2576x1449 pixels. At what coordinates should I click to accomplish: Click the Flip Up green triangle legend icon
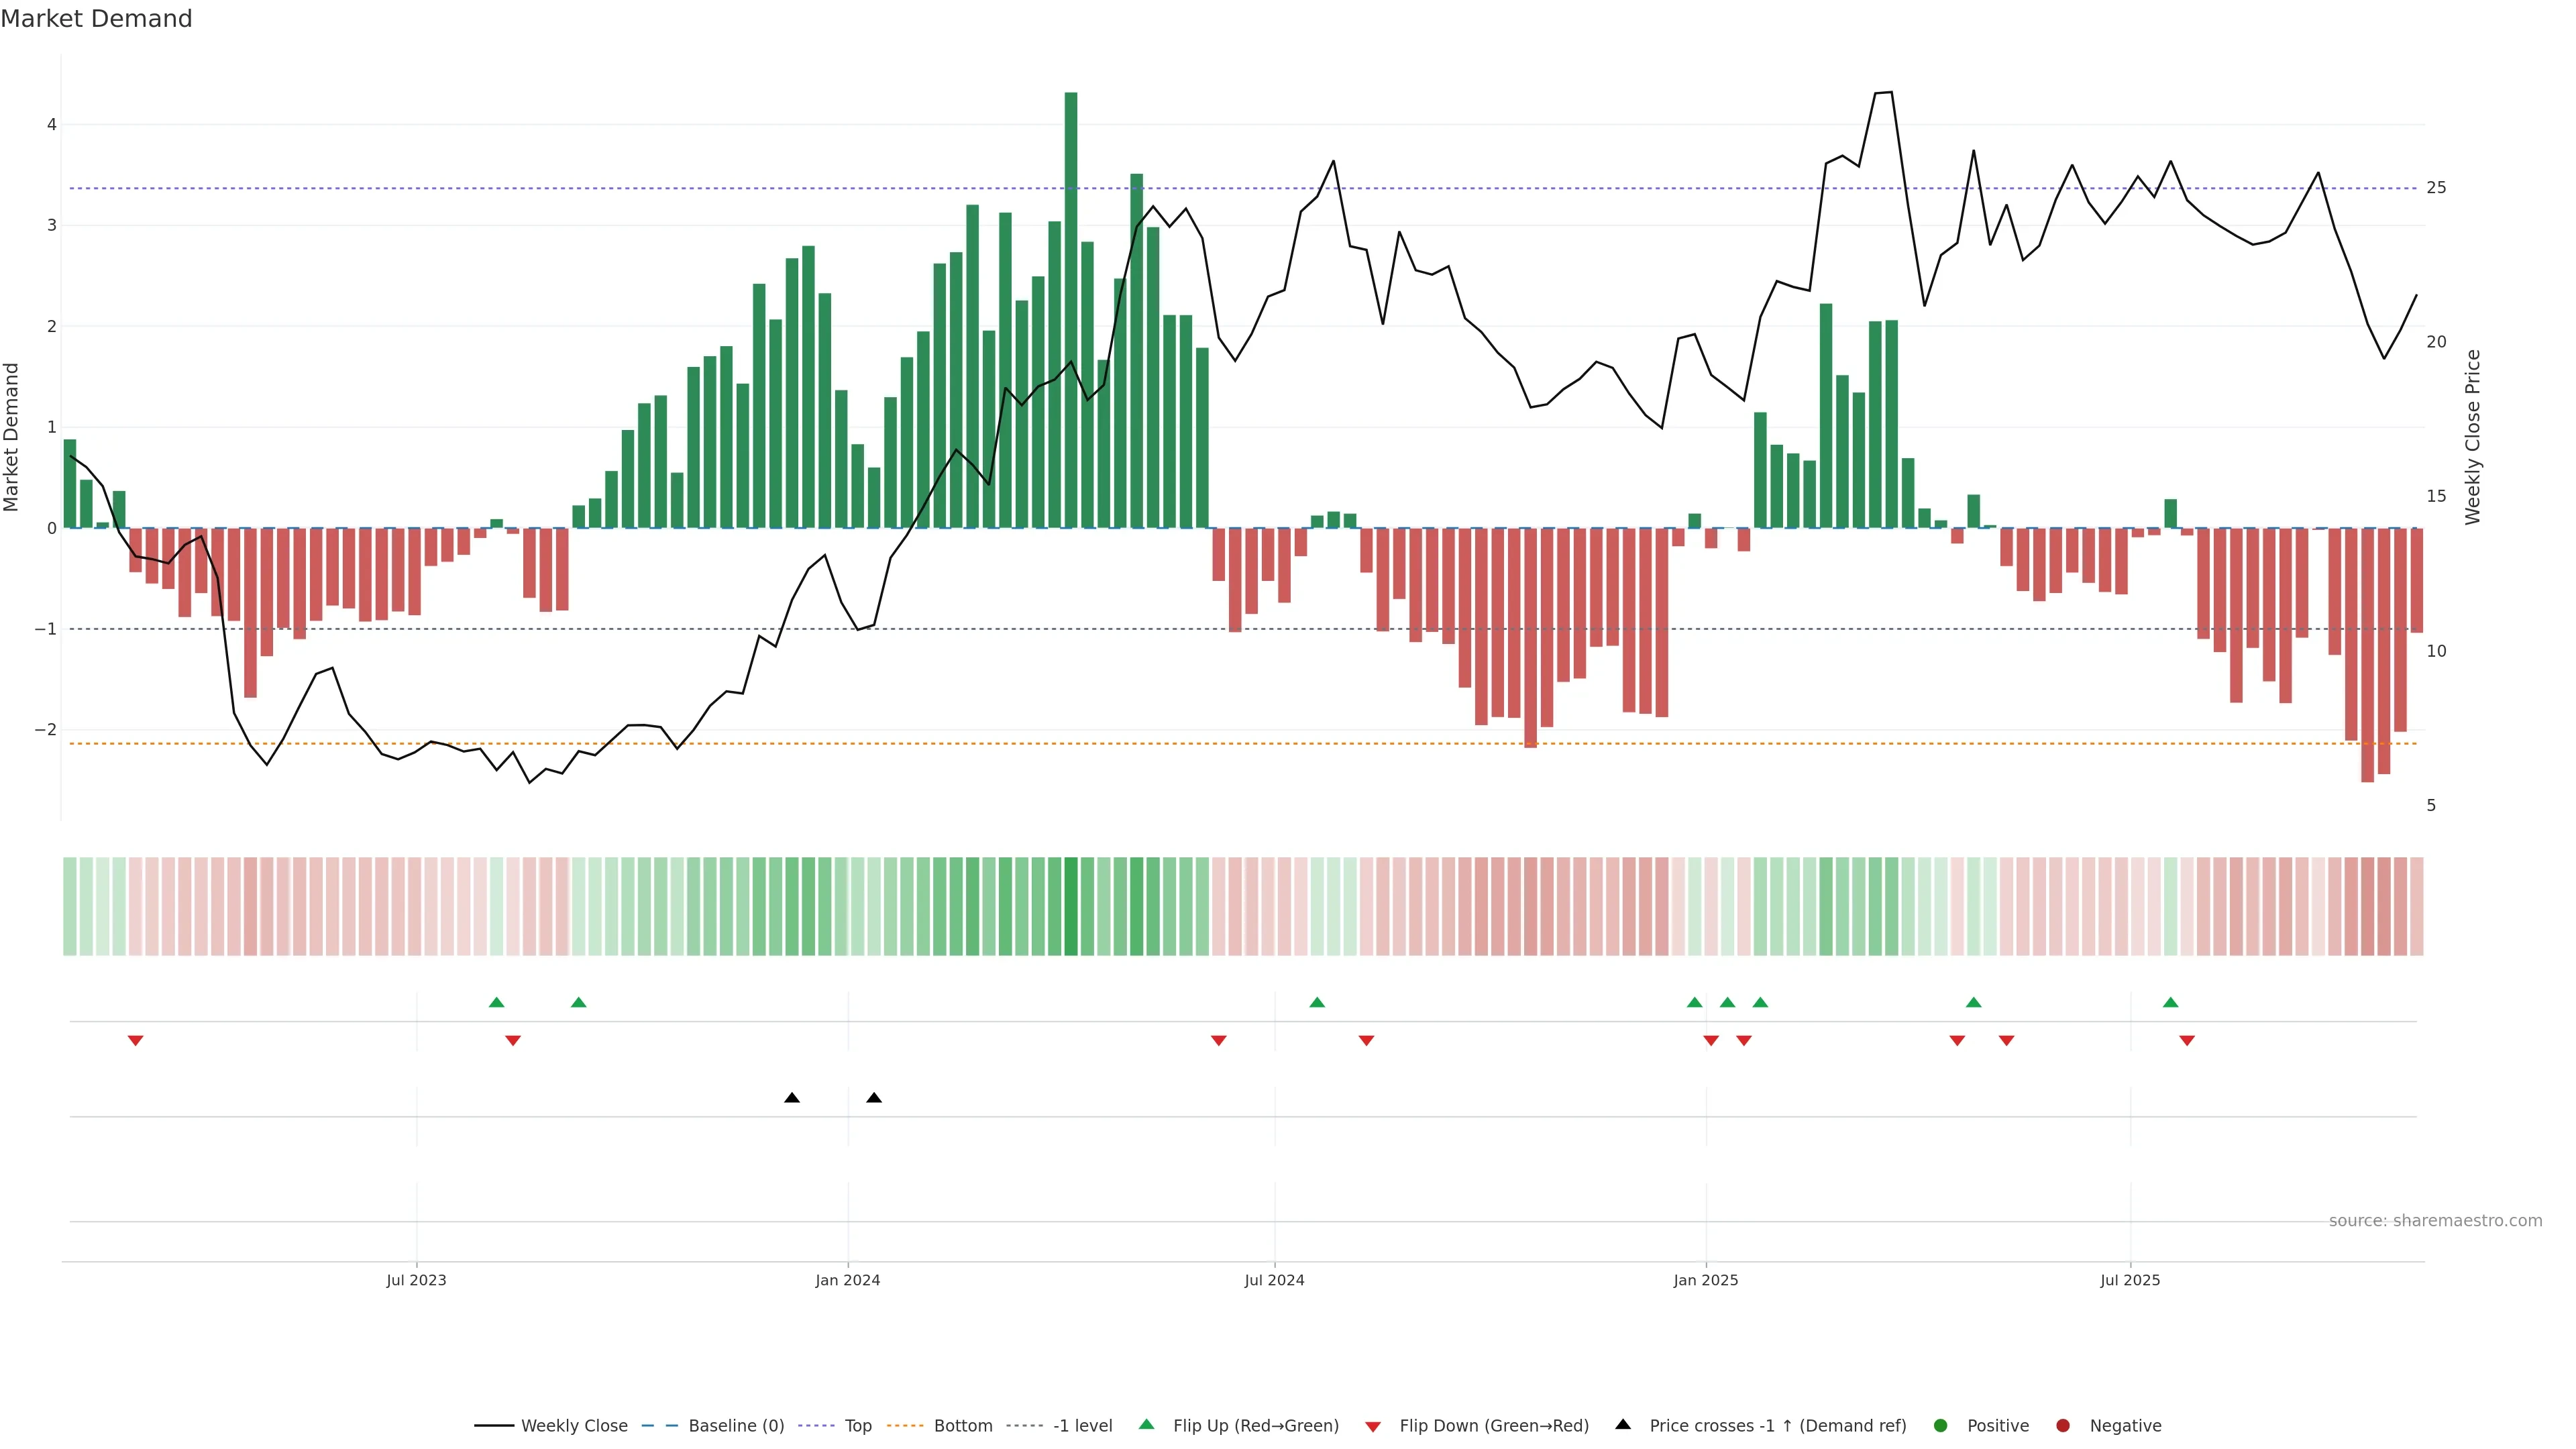(1146, 1424)
